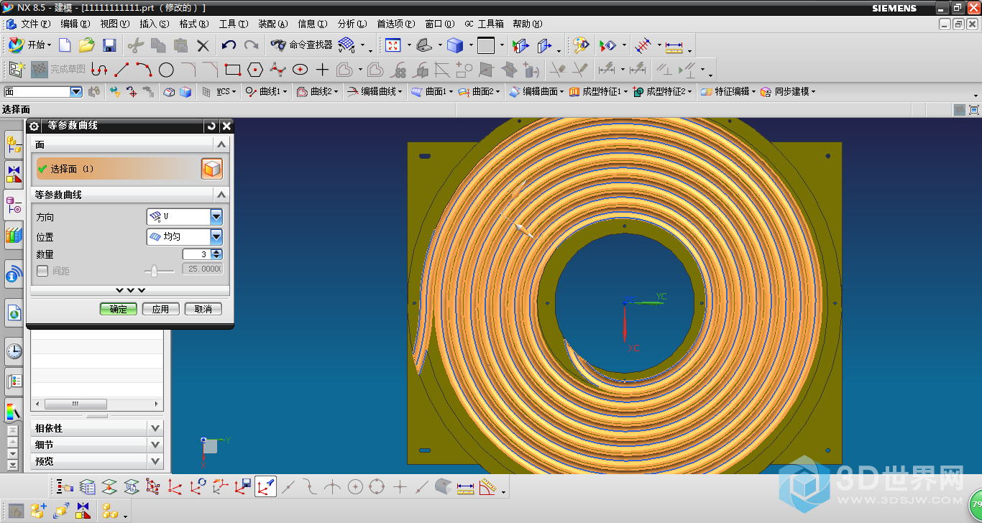
Task: Click the 应用 button
Action: [x=161, y=309]
